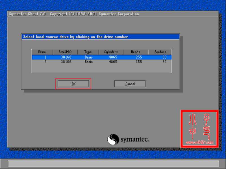
Task: Click heads 255 in drive 1 row
Action: (139, 57)
